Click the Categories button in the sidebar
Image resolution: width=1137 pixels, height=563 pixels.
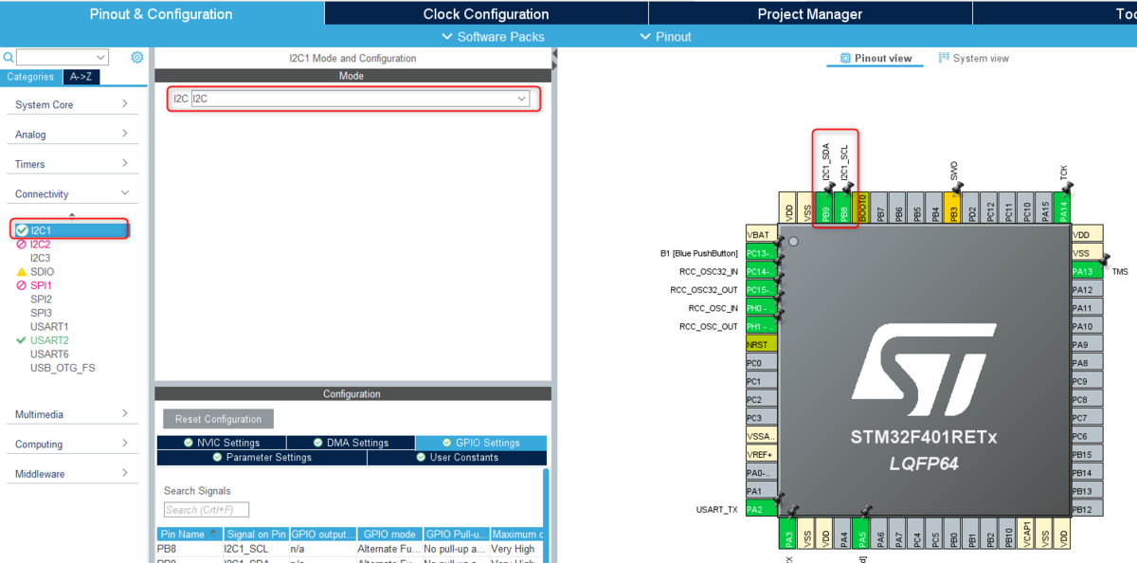coord(30,76)
